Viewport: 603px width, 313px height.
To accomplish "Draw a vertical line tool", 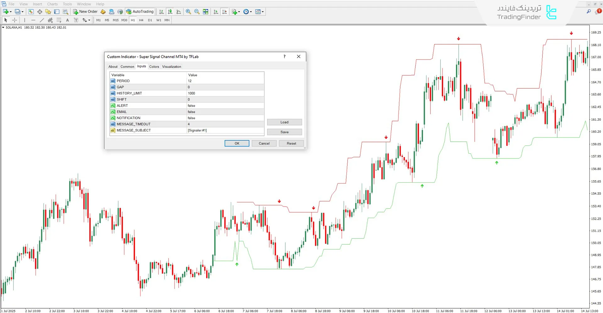I will (x=25, y=20).
